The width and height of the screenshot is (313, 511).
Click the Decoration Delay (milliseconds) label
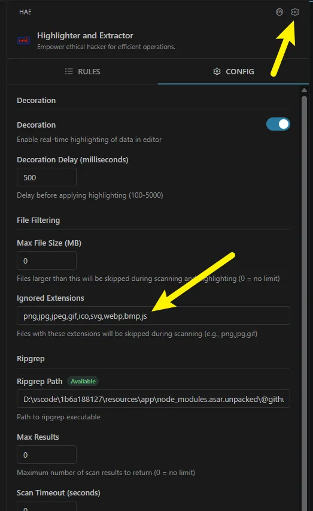[x=72, y=160]
